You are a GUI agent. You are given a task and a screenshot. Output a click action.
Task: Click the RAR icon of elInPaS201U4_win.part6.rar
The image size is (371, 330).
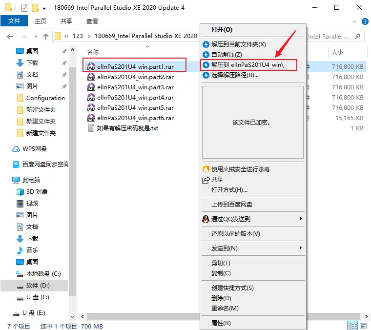pyautogui.click(x=91, y=118)
